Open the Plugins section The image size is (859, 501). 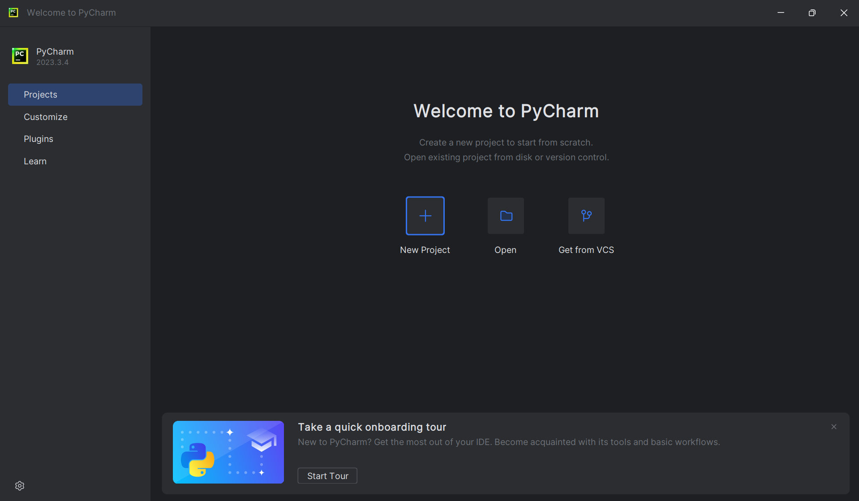(x=39, y=139)
